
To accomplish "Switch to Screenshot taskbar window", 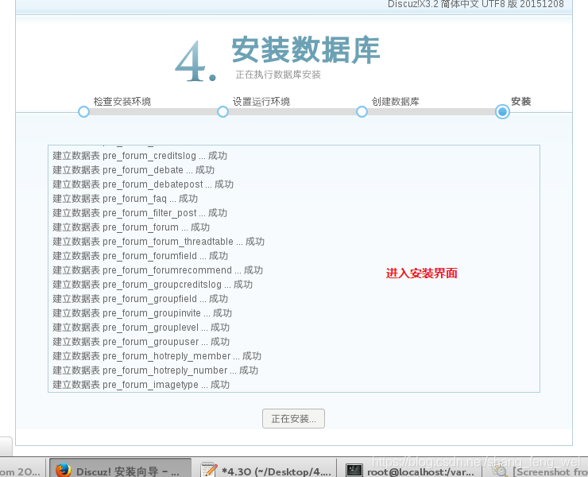I will tap(537, 469).
